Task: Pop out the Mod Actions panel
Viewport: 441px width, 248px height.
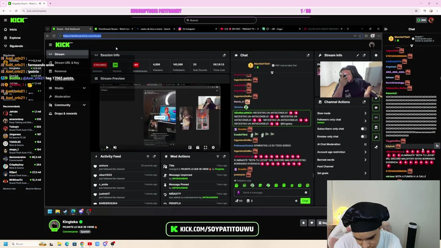Action: tap(224, 156)
